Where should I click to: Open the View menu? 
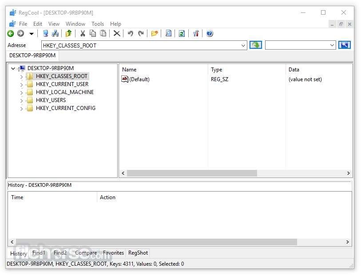pyautogui.click(x=54, y=24)
